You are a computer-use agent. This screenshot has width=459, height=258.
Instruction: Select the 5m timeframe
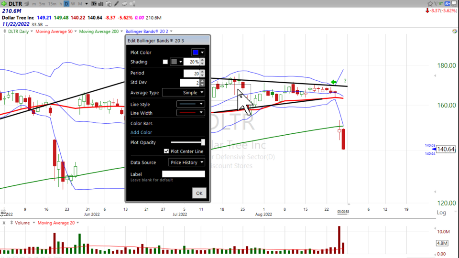point(42,4)
